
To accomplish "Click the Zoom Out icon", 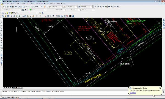I will (112, 7).
